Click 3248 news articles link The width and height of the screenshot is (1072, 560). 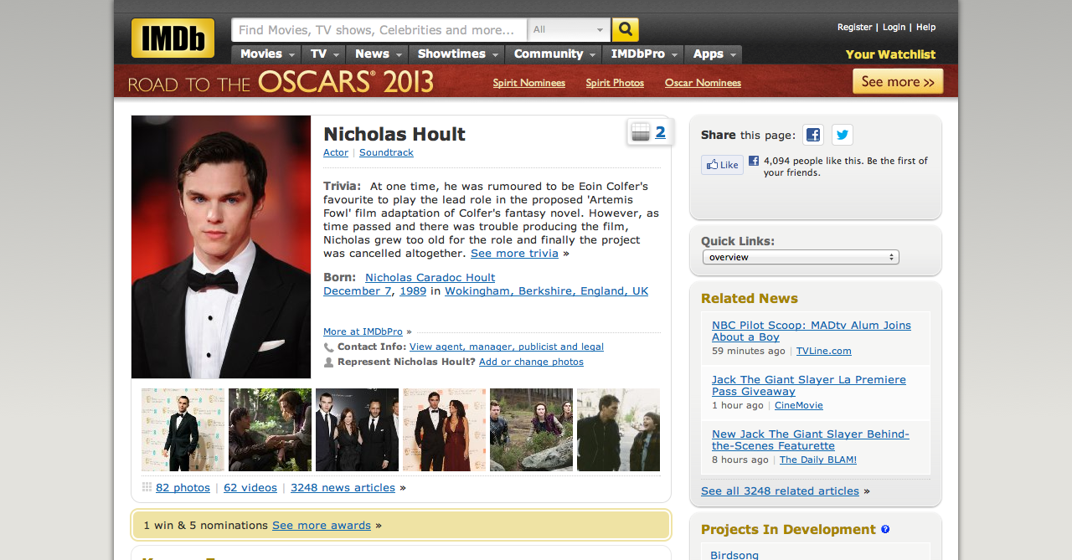(x=343, y=487)
